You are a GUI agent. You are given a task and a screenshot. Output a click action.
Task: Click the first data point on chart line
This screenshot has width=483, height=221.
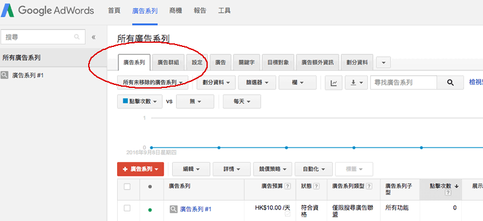152,148
